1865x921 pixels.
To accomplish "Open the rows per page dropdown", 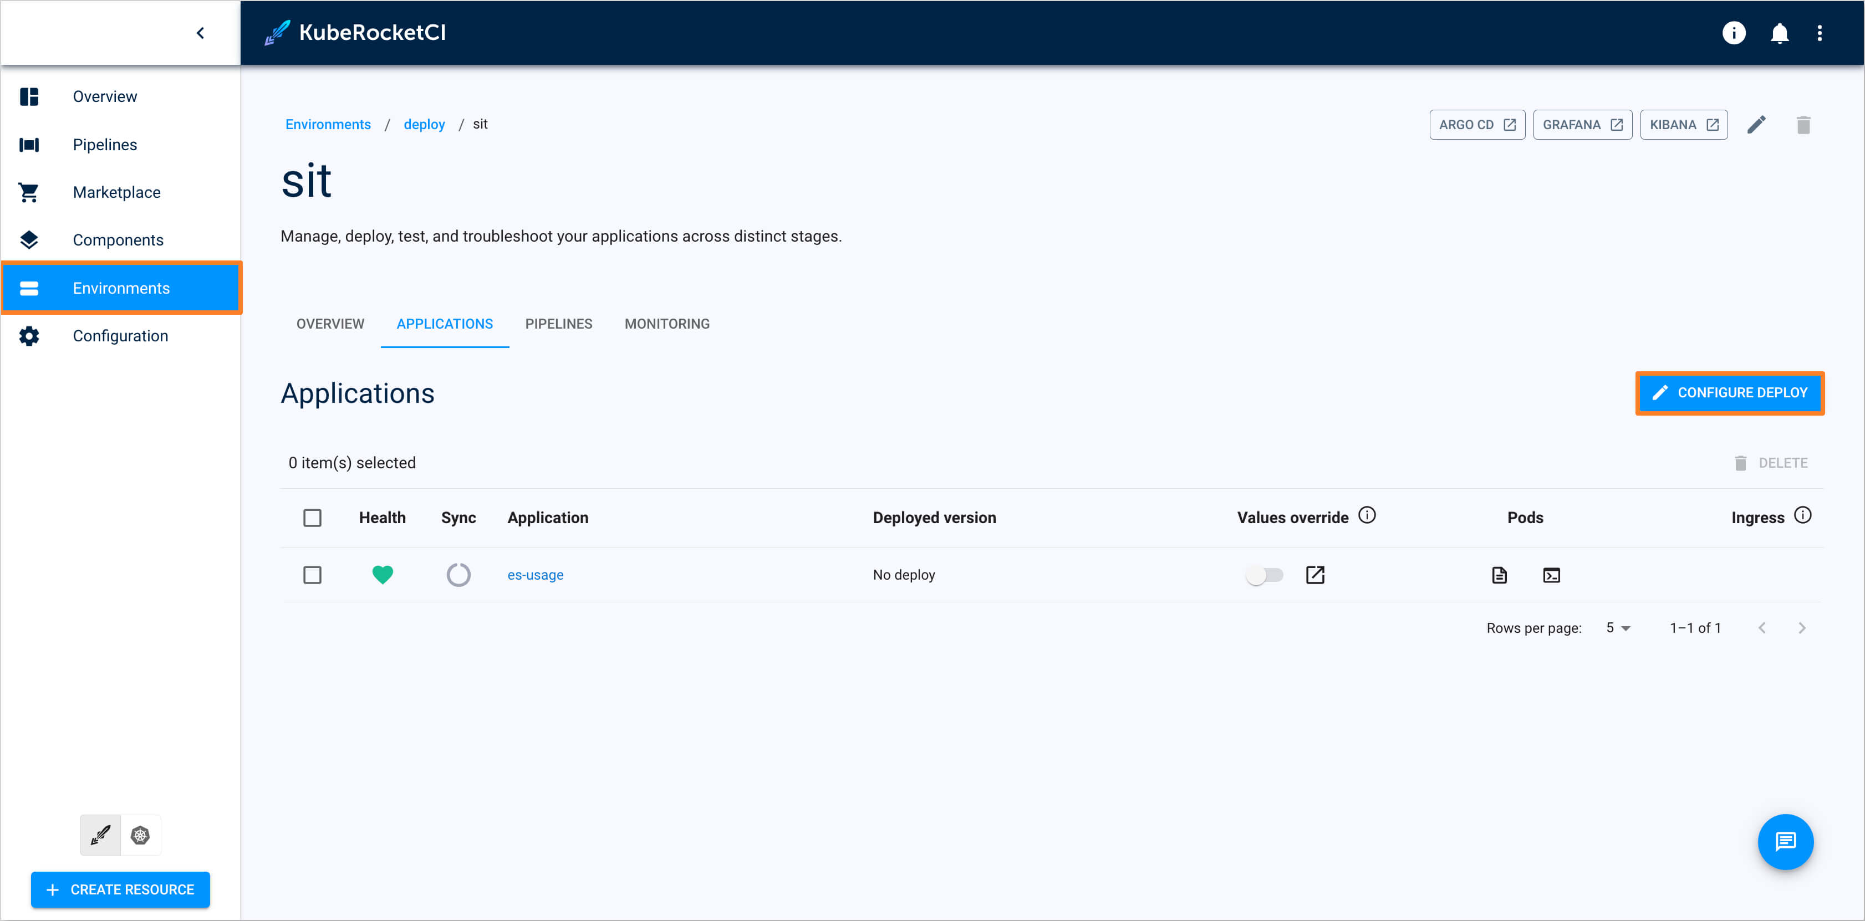I will (1616, 628).
